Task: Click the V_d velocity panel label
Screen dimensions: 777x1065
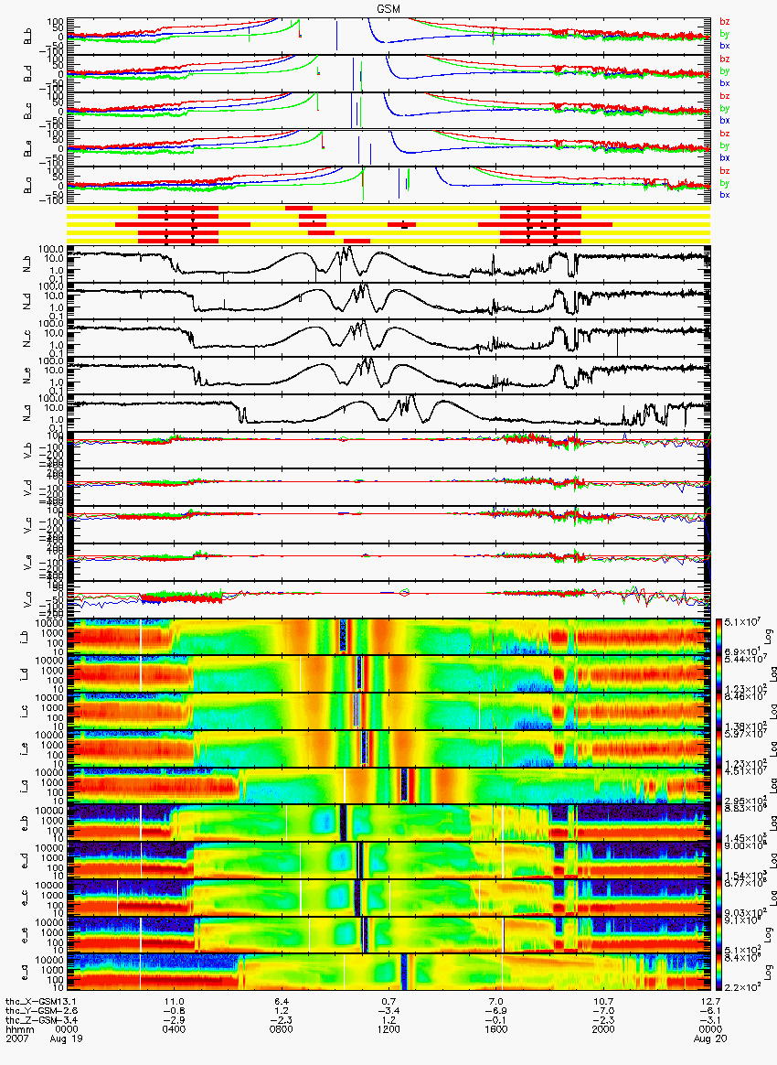Action: [28, 489]
